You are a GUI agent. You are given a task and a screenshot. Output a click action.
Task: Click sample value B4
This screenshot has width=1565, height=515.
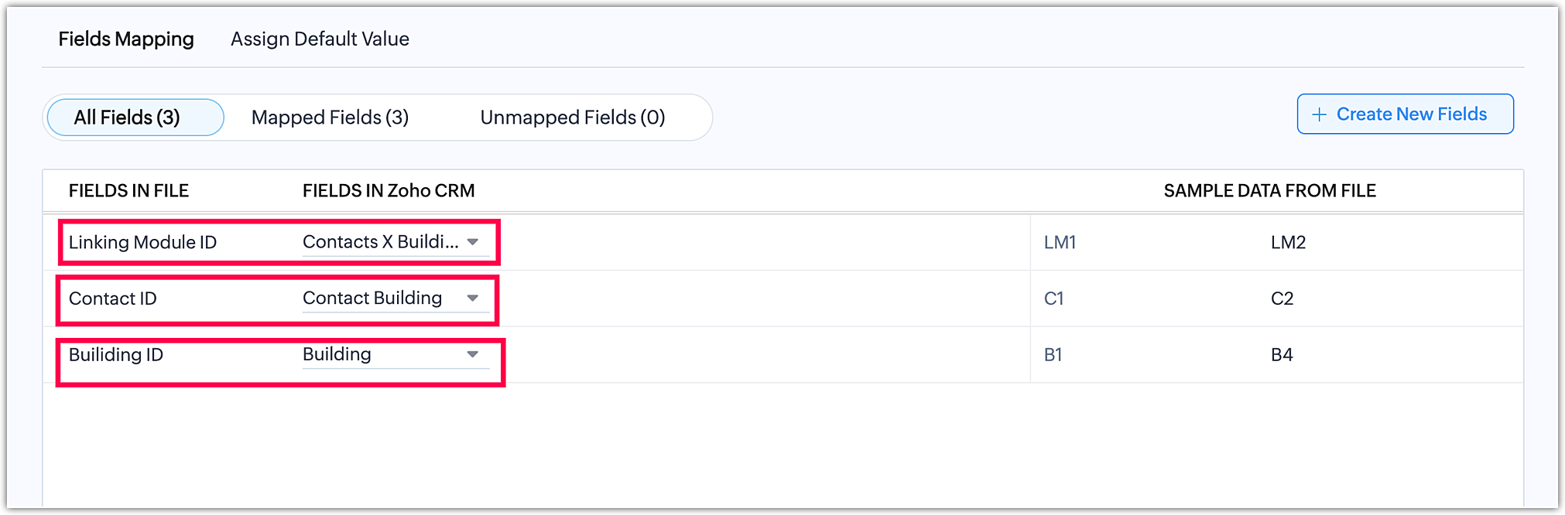[x=1282, y=355]
